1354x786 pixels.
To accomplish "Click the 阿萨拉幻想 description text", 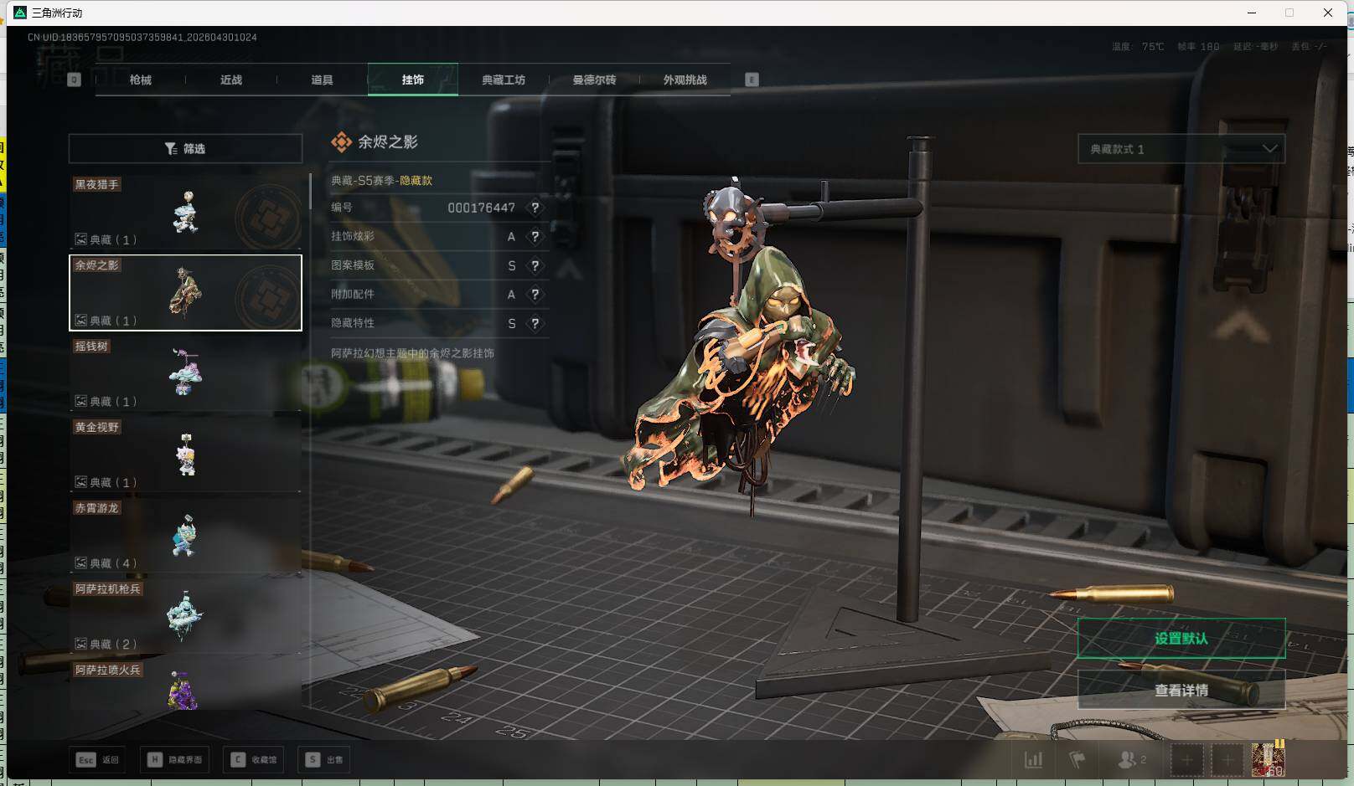I will (412, 353).
